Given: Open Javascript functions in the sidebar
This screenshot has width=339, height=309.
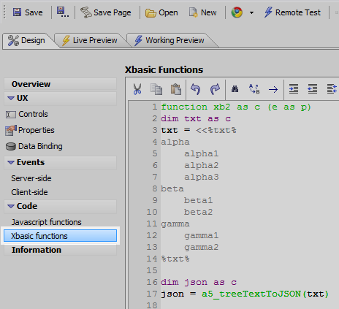Looking at the screenshot, I should [x=46, y=222].
